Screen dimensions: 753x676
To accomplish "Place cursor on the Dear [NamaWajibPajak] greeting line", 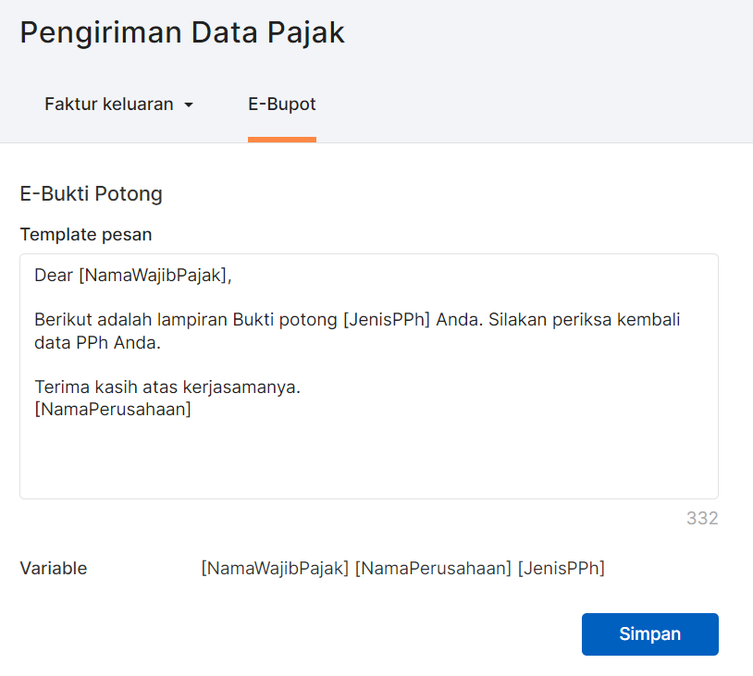I will (133, 275).
